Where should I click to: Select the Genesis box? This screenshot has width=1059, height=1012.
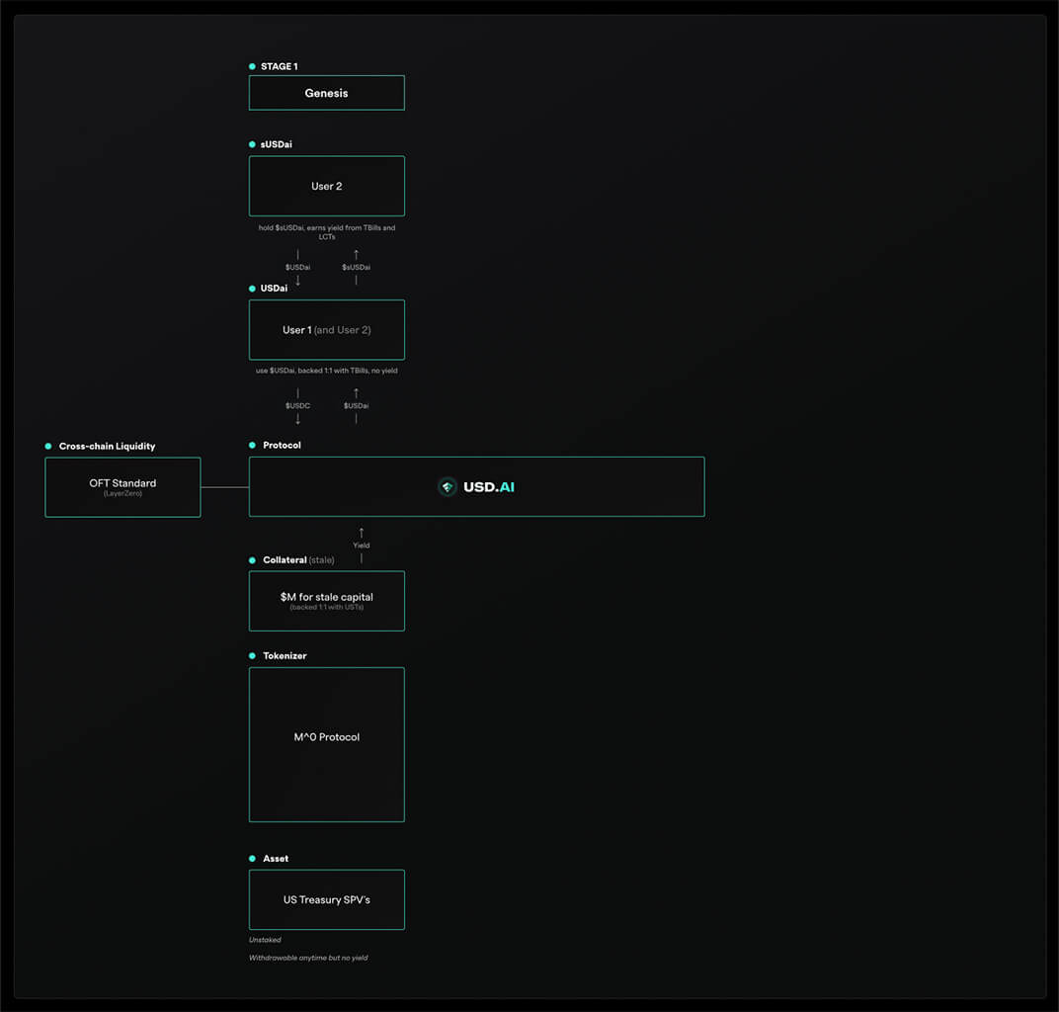click(x=327, y=93)
